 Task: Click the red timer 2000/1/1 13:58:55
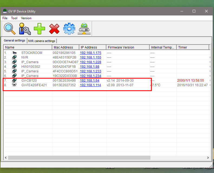[190, 81]
